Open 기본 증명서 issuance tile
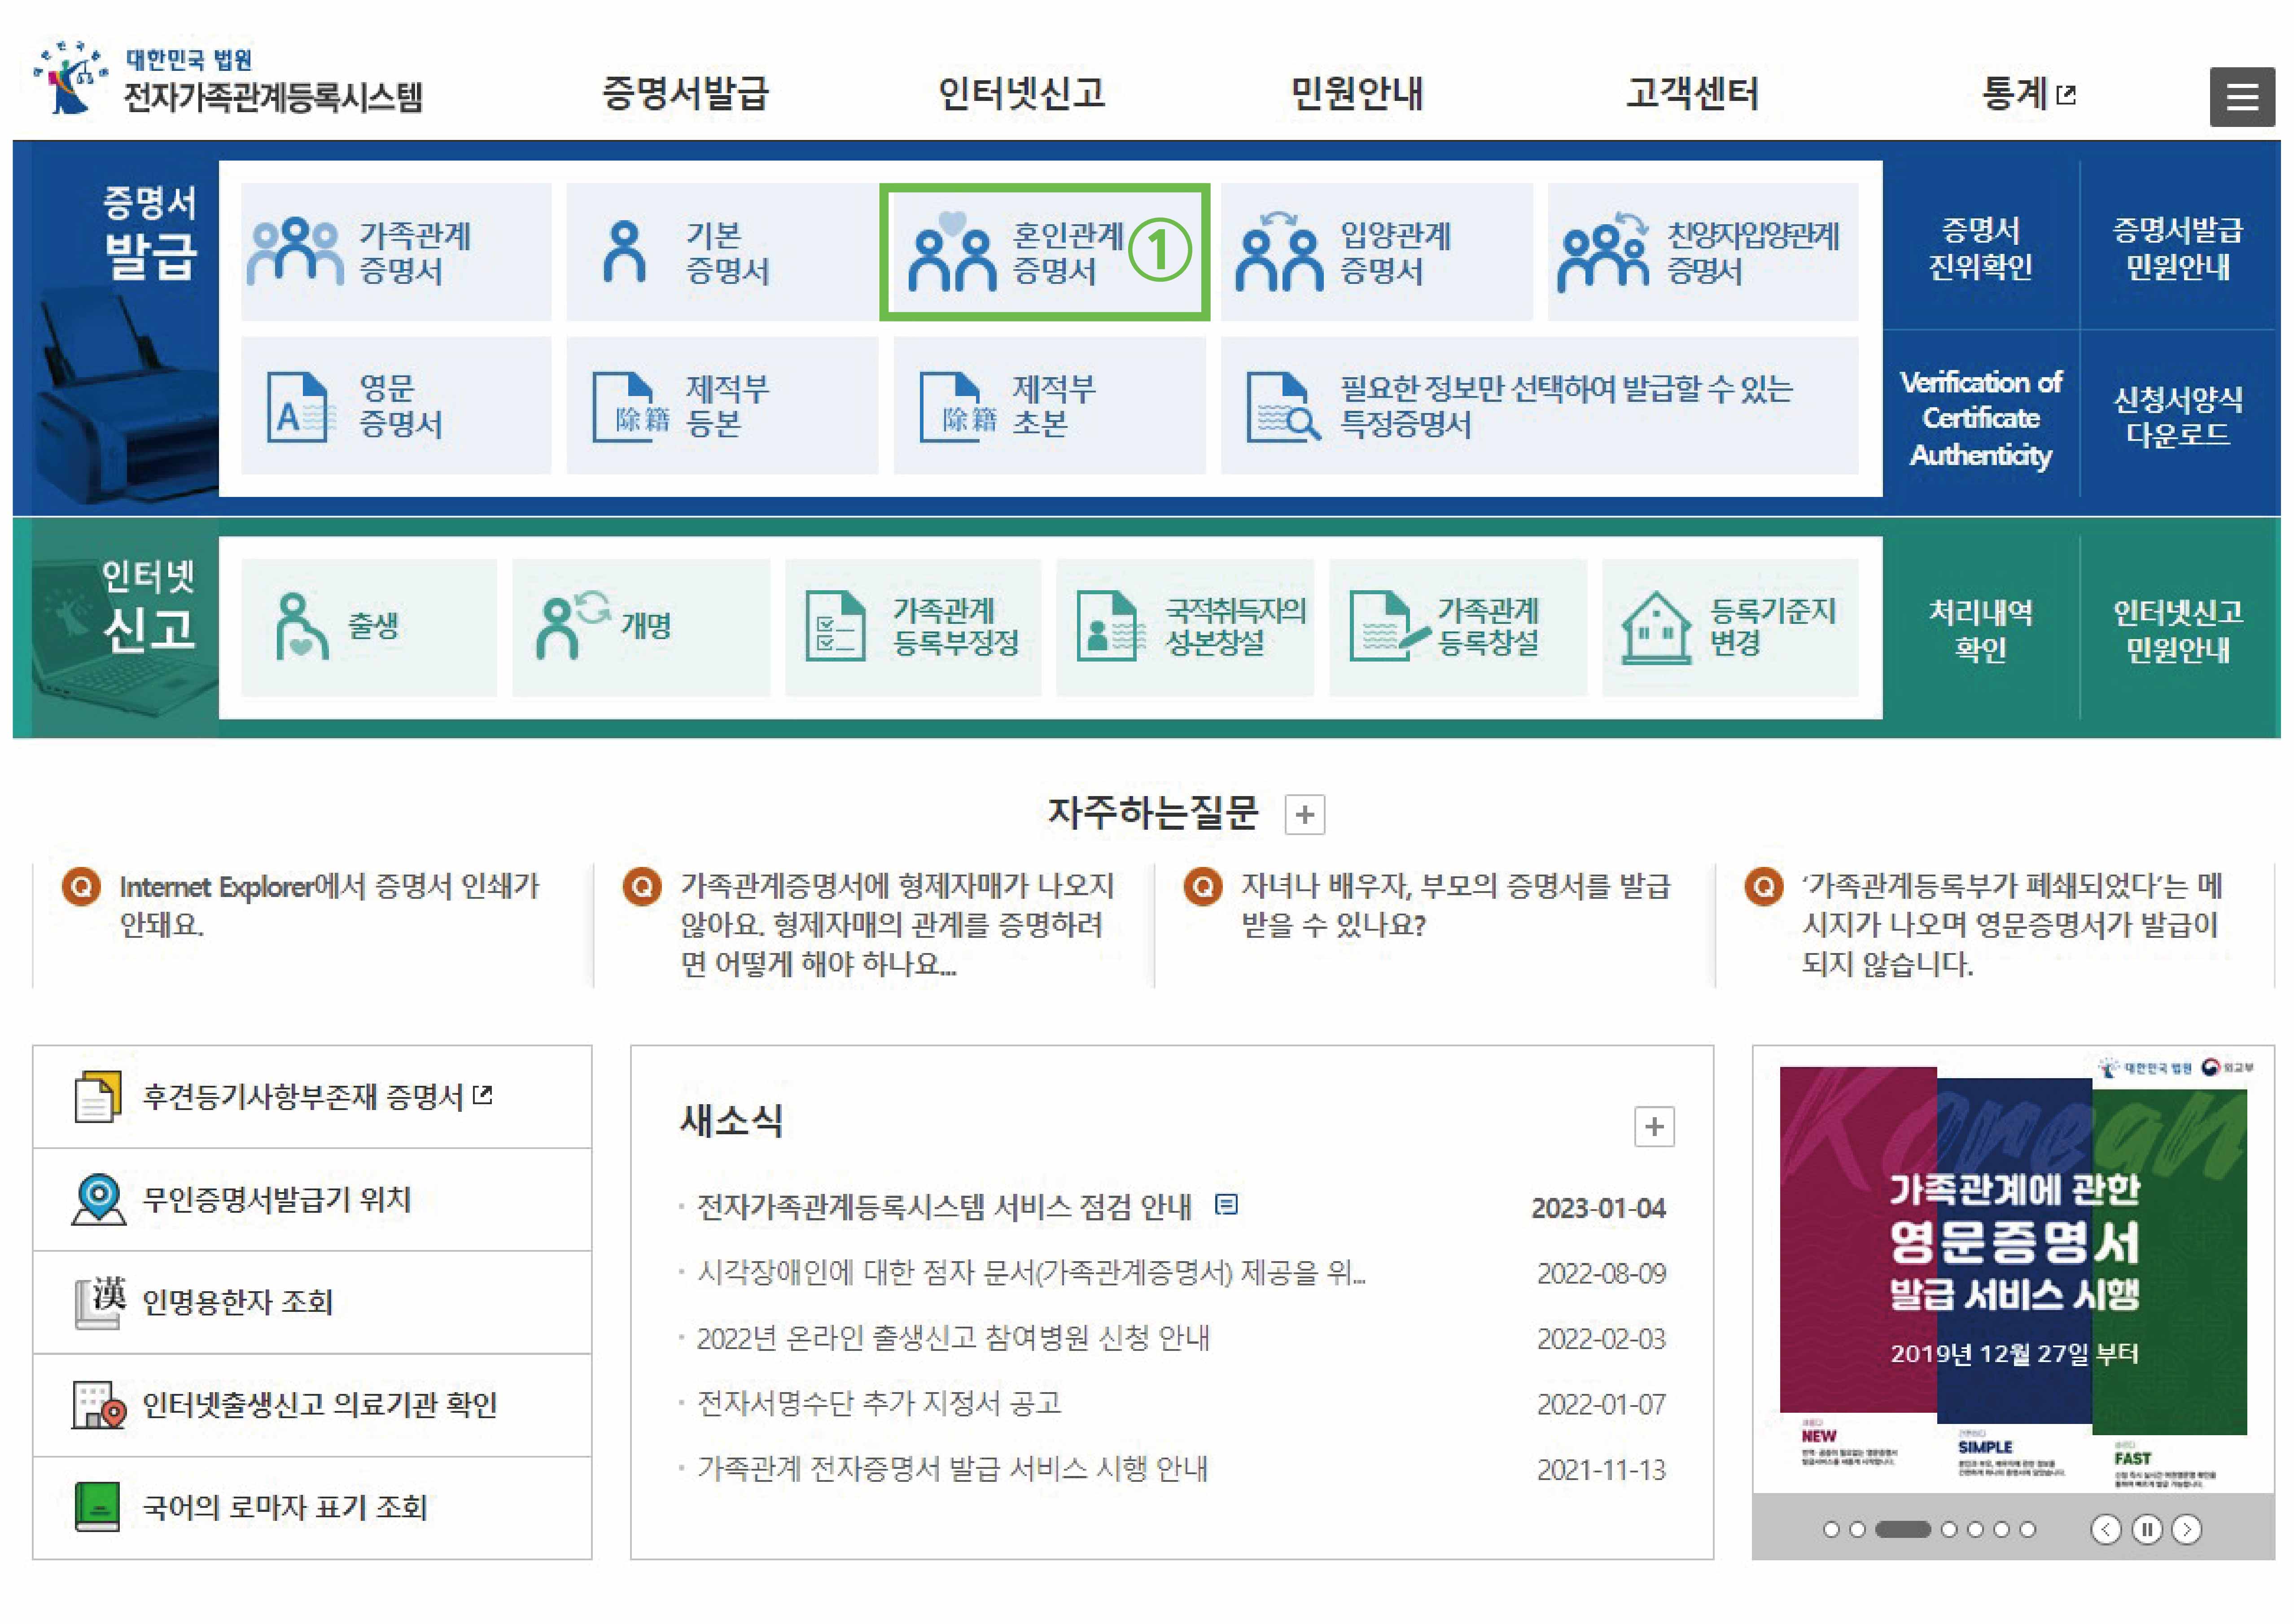Image resolution: width=2294 pixels, height=1624 pixels. pos(722,252)
